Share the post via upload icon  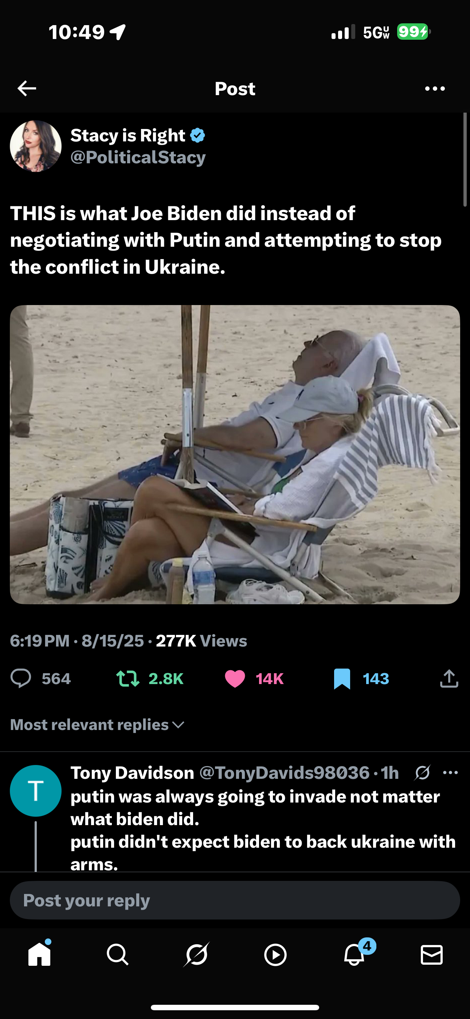(x=449, y=678)
